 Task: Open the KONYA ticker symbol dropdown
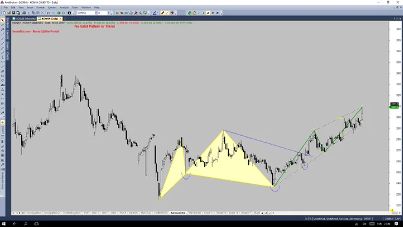[x=96, y=13]
